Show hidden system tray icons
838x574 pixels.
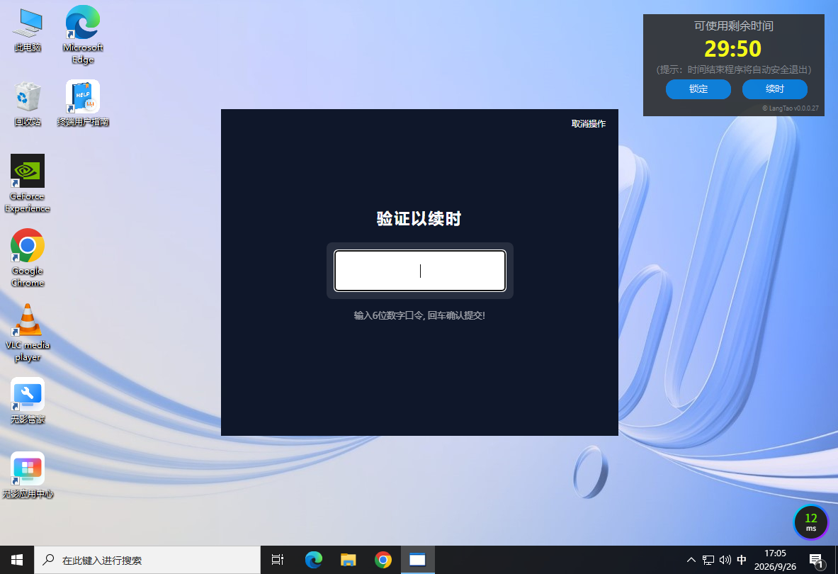(691, 560)
